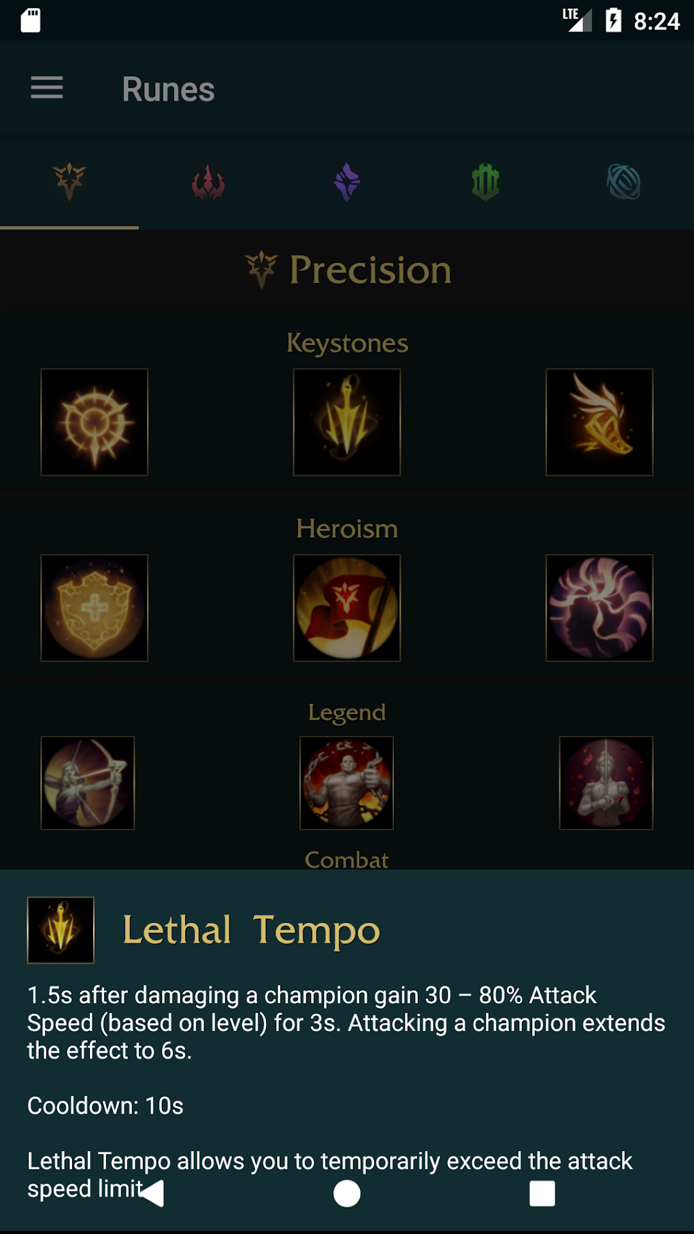The image size is (694, 1234).
Task: Tap the Android back button
Action: coord(152,1193)
